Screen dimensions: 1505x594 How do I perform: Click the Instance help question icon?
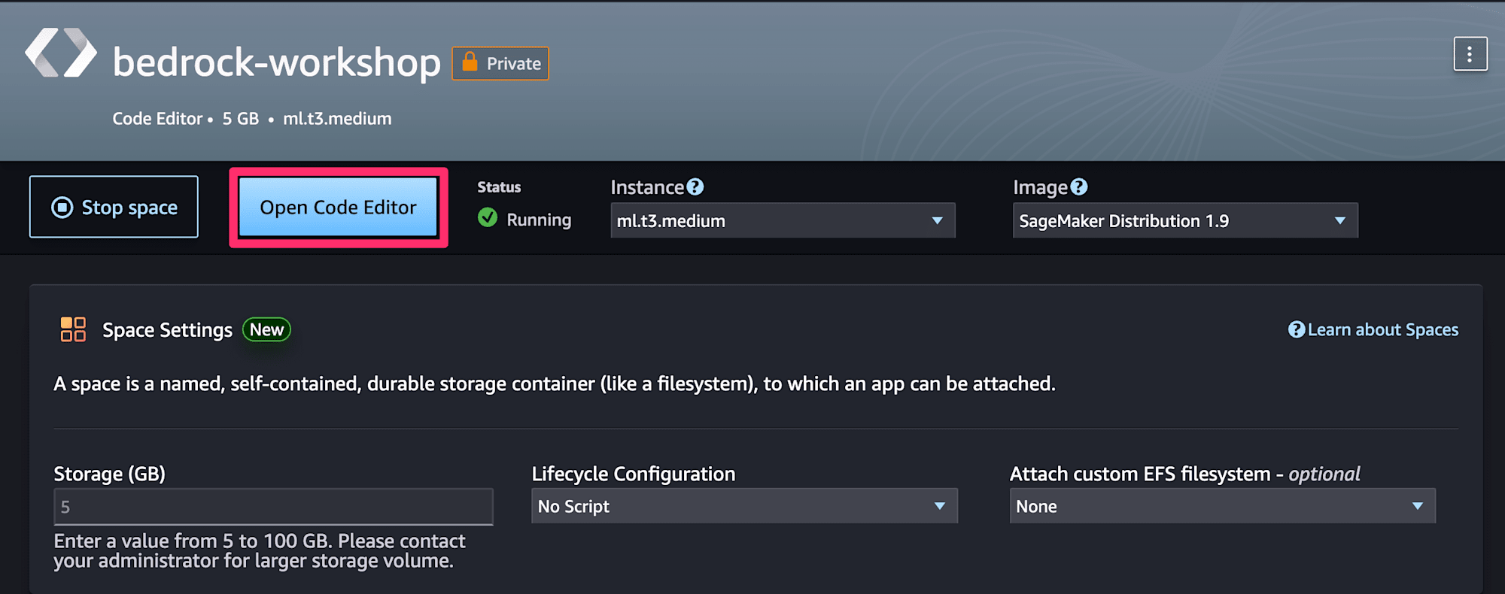pyautogui.click(x=695, y=186)
